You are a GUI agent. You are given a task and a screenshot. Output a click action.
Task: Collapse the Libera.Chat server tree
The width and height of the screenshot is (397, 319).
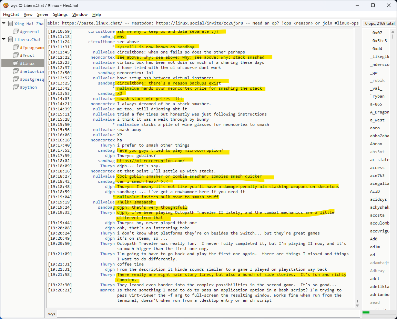[x=4, y=40]
